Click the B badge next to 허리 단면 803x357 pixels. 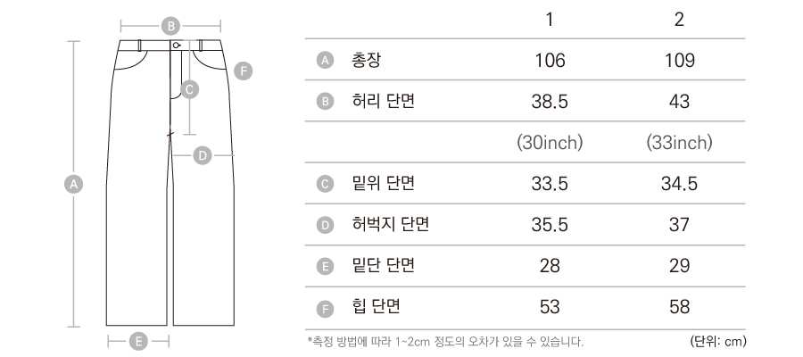(325, 102)
